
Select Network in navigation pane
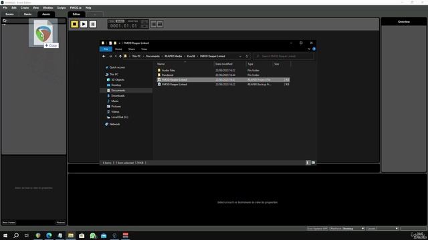pyautogui.click(x=114, y=125)
